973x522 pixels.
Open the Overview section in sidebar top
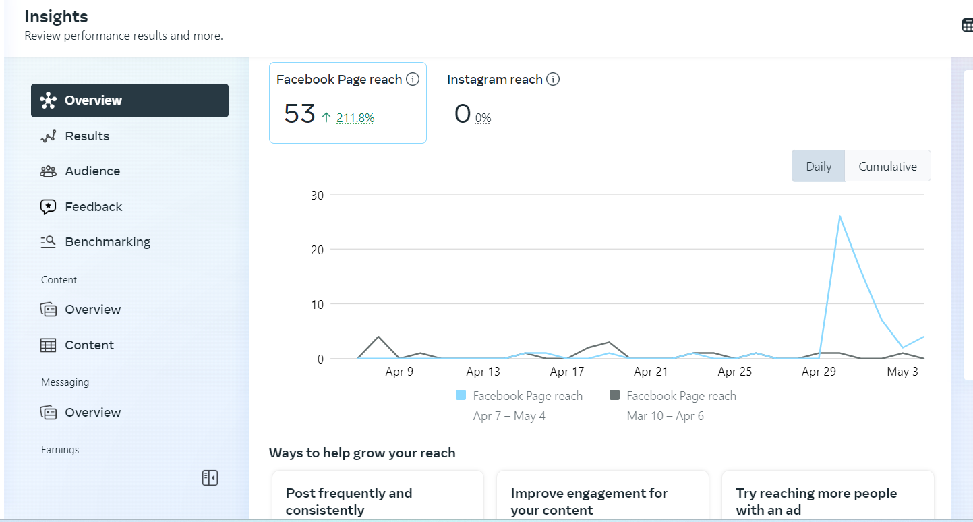click(129, 100)
